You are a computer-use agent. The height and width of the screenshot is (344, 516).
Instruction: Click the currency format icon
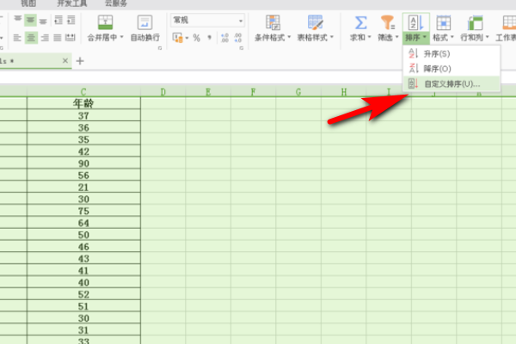click(178, 38)
